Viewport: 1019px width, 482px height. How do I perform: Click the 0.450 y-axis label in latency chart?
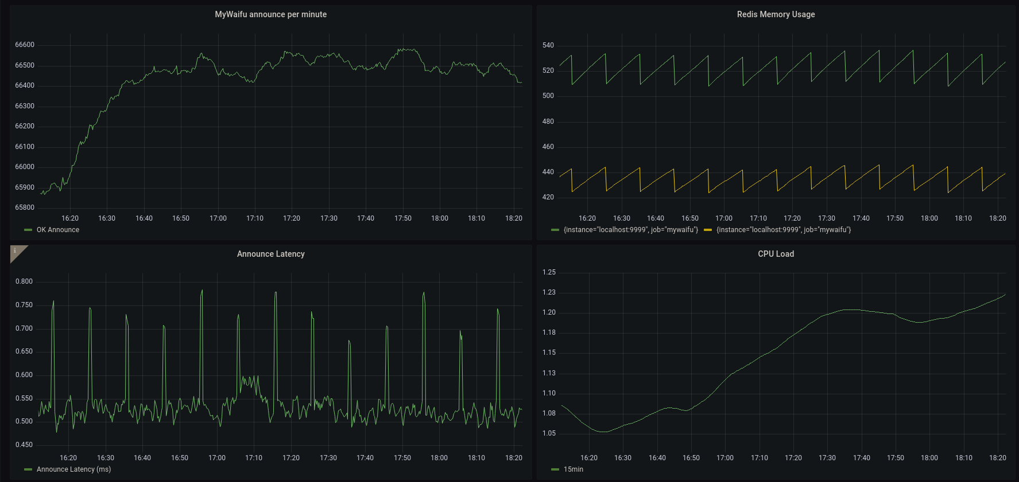(24, 445)
